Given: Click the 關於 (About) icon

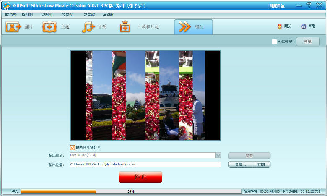Looking at the screenshot, I should tap(280, 26).
